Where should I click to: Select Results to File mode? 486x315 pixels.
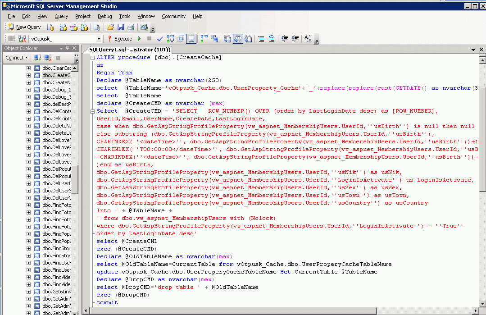(248, 39)
